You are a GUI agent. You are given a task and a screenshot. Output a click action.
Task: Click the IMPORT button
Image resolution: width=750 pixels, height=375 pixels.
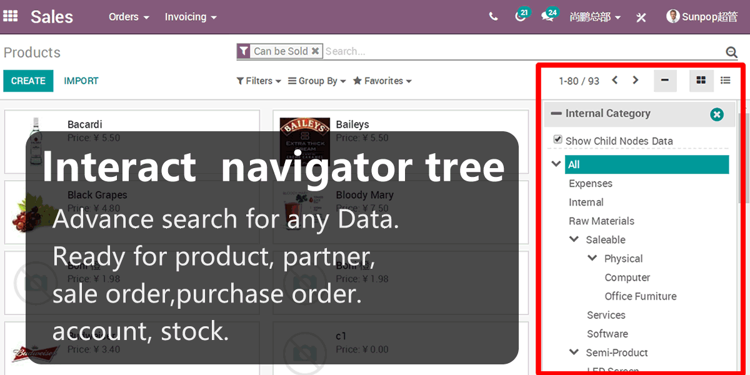(81, 81)
